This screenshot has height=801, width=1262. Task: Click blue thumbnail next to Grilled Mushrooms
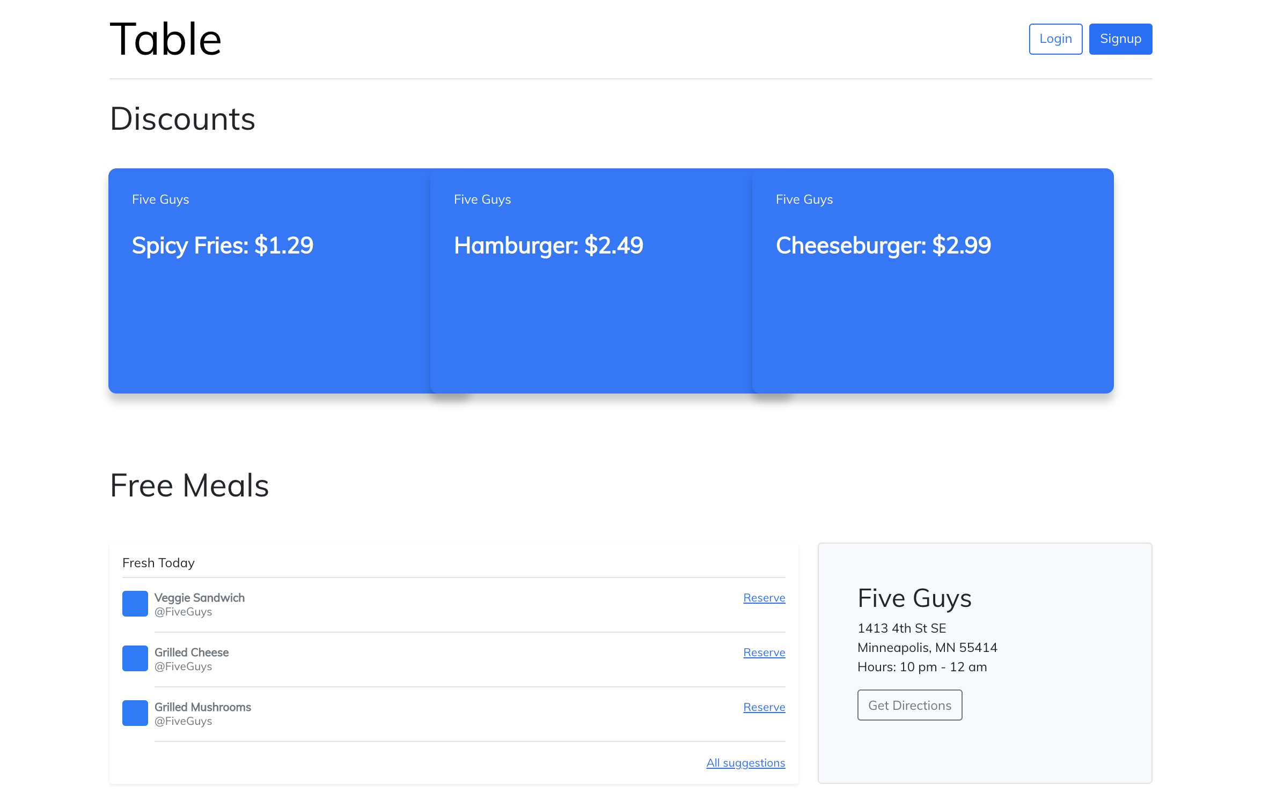pyautogui.click(x=135, y=713)
